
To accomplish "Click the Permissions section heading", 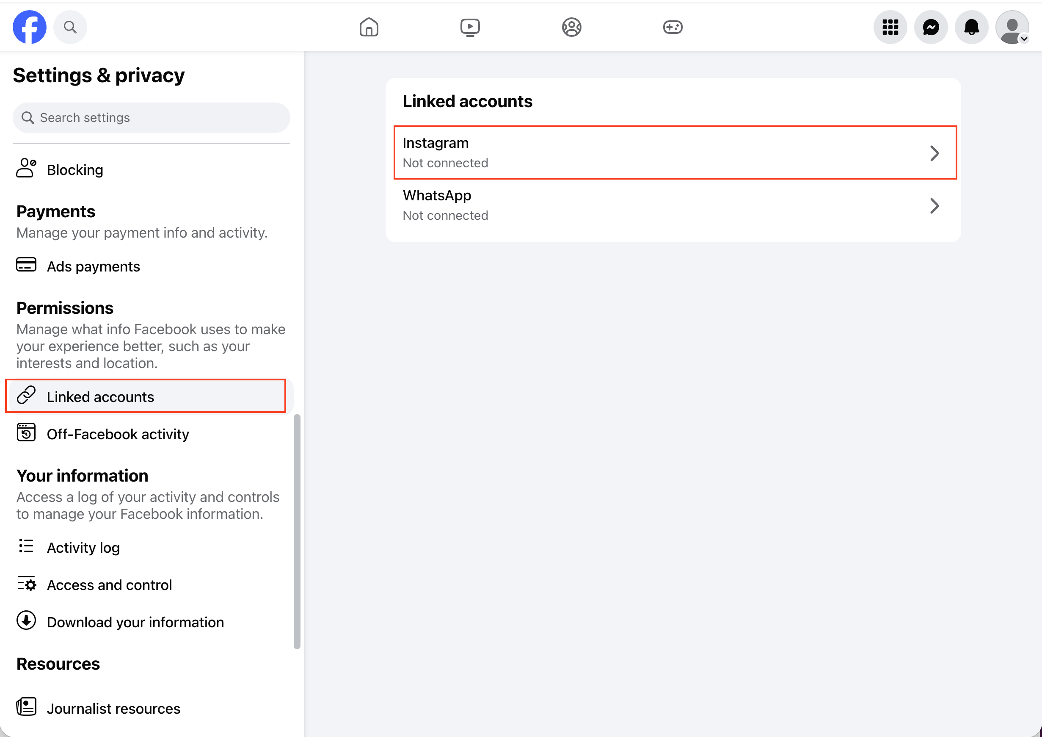I will tap(65, 308).
